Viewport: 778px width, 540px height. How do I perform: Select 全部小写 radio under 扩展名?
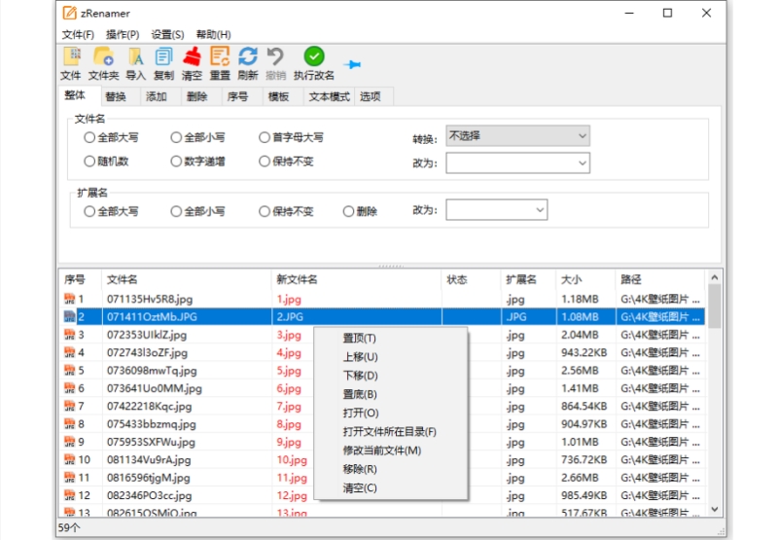click(x=176, y=211)
